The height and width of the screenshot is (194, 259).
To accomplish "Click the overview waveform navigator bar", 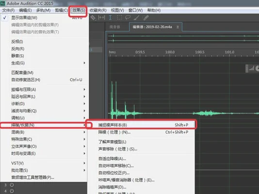I will [183, 38].
